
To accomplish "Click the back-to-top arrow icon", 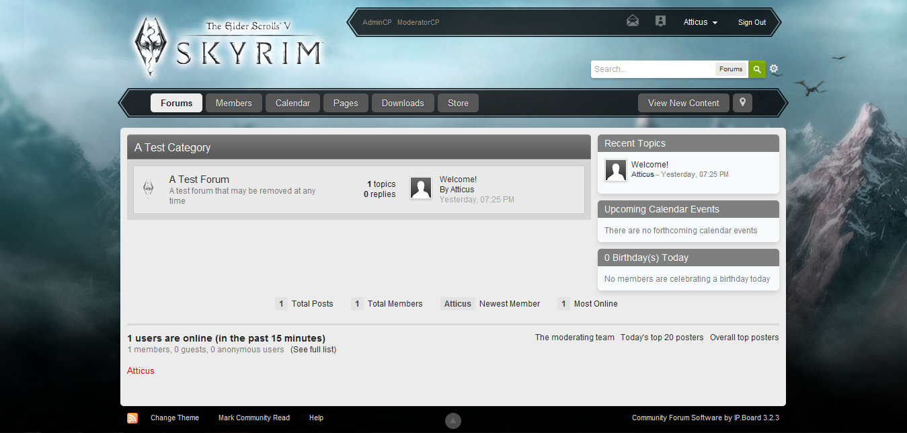I will coord(453,420).
